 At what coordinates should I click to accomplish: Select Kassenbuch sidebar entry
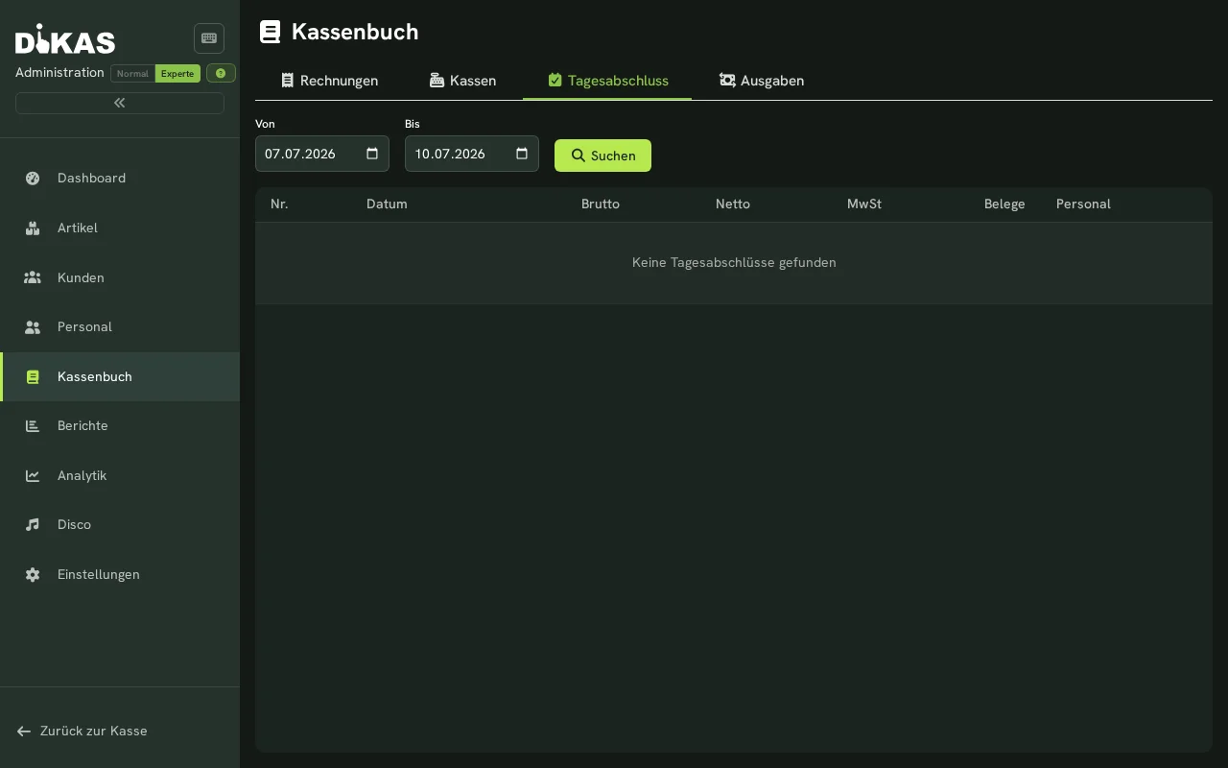[x=120, y=376]
